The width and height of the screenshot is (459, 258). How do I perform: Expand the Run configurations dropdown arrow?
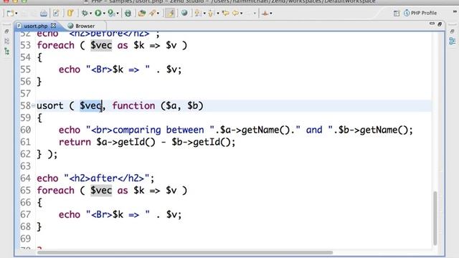pyautogui.click(x=104, y=14)
